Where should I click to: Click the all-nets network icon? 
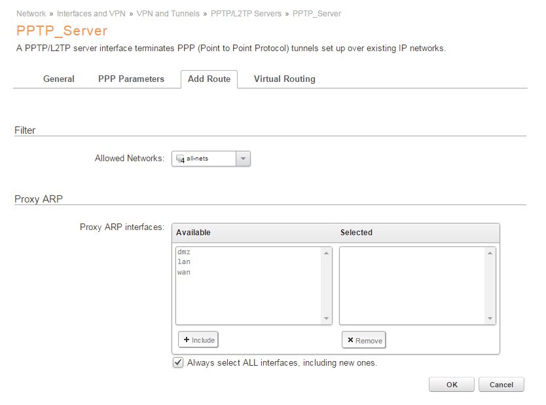coord(181,159)
